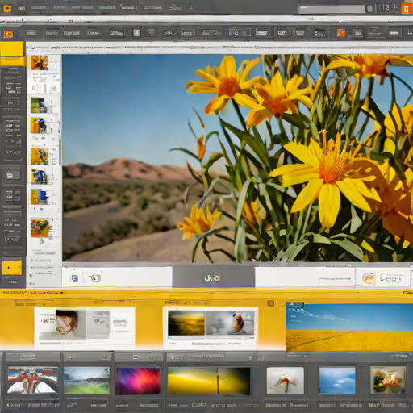Click the small blue shield icon under the preview

pyautogui.click(x=75, y=278)
